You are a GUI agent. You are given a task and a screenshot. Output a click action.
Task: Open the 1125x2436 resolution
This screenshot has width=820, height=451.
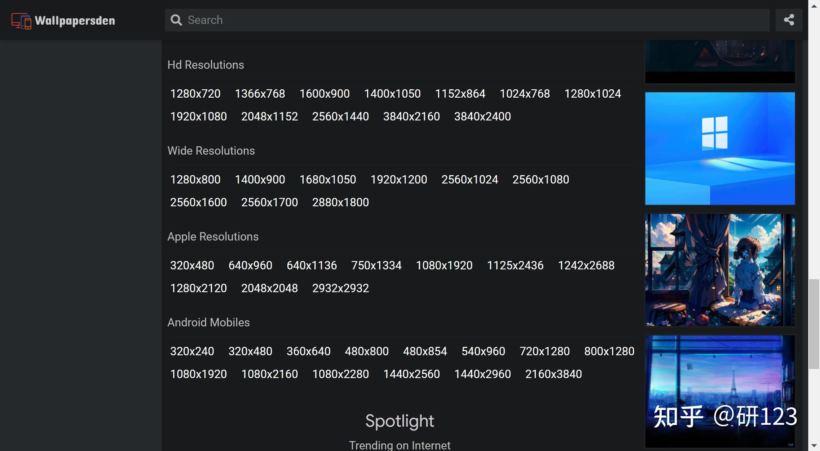point(515,266)
